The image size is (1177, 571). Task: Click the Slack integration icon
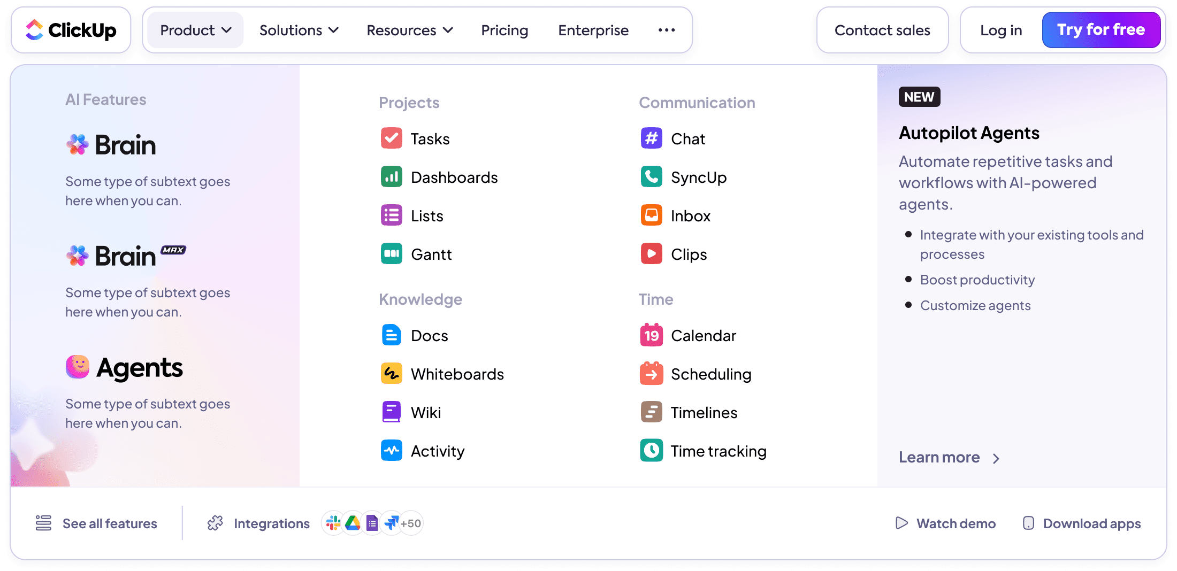point(333,523)
